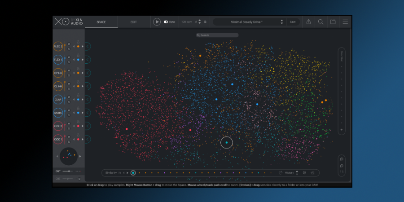404x202 pixels.
Task: Click the Search field above the Space
Action: pos(217,35)
